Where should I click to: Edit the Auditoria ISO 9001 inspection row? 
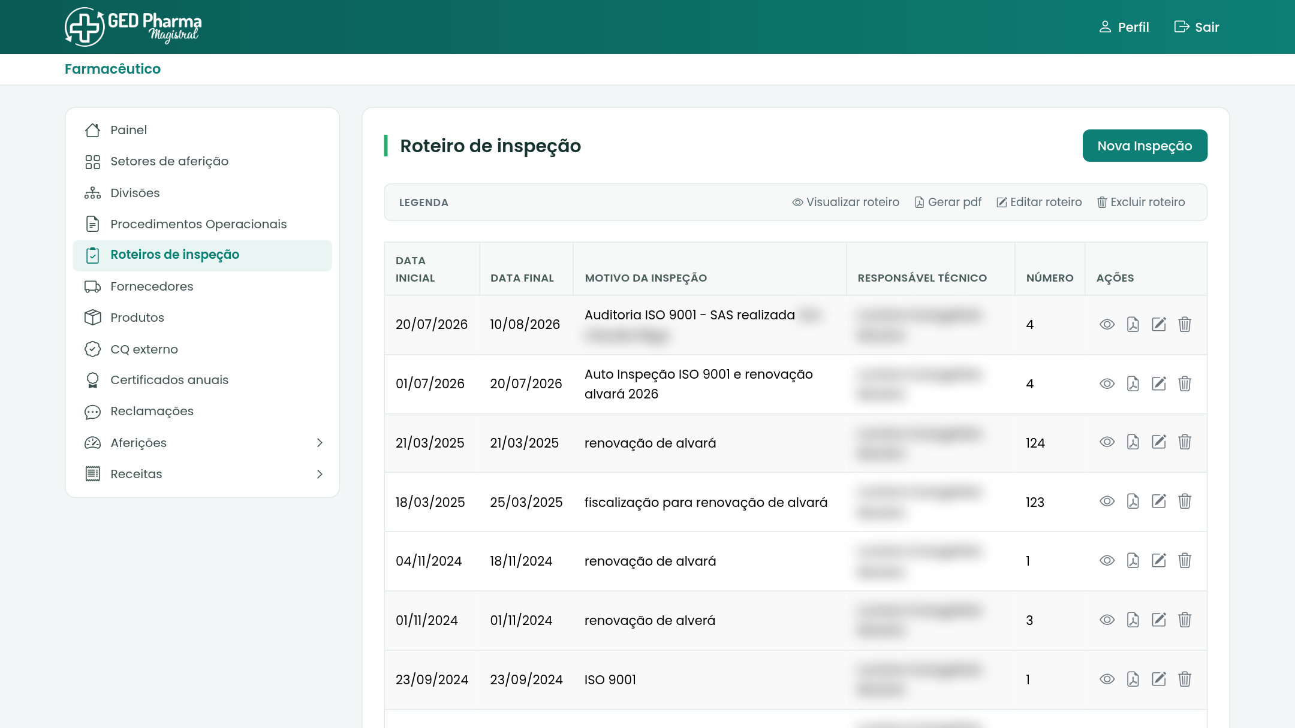coord(1158,324)
